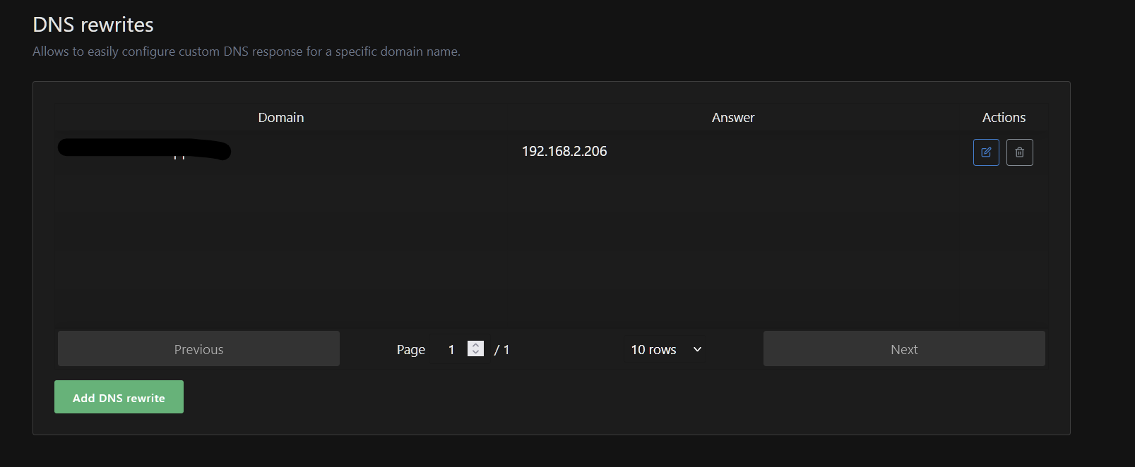Click the delete rewrite trash icon

coord(1019,152)
